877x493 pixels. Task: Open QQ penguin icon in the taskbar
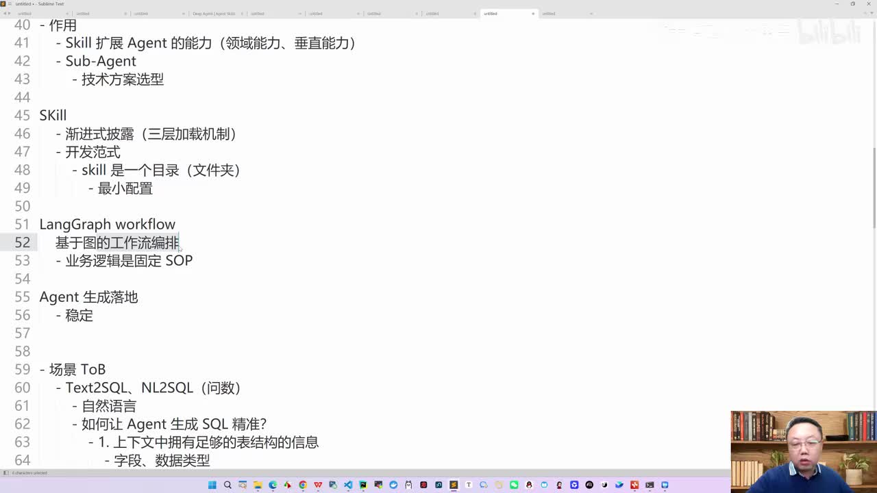(529, 485)
